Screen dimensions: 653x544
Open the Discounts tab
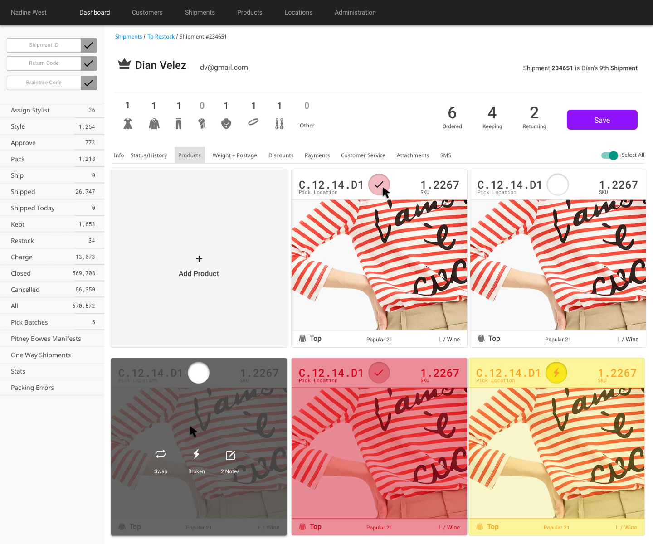tap(281, 155)
